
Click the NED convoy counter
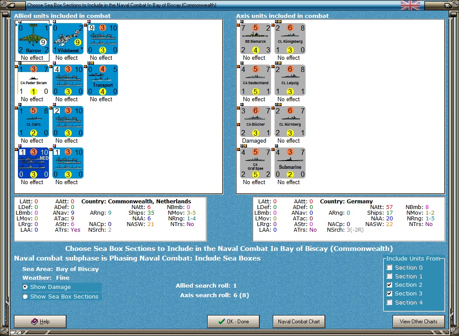(x=33, y=163)
